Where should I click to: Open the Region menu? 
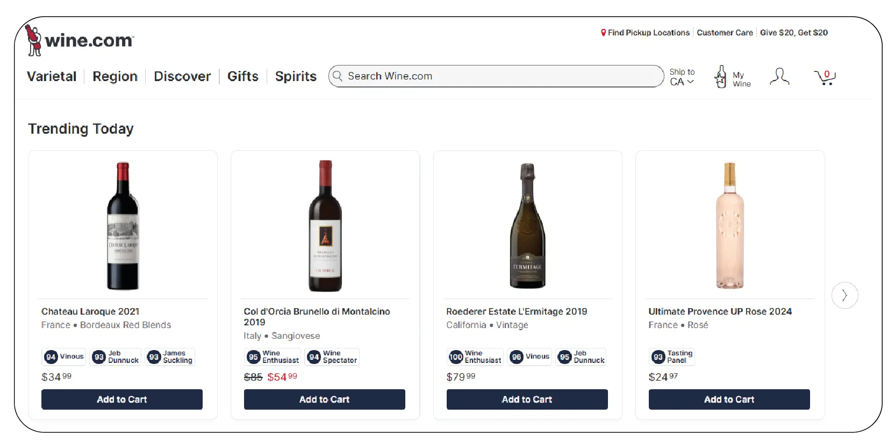115,76
